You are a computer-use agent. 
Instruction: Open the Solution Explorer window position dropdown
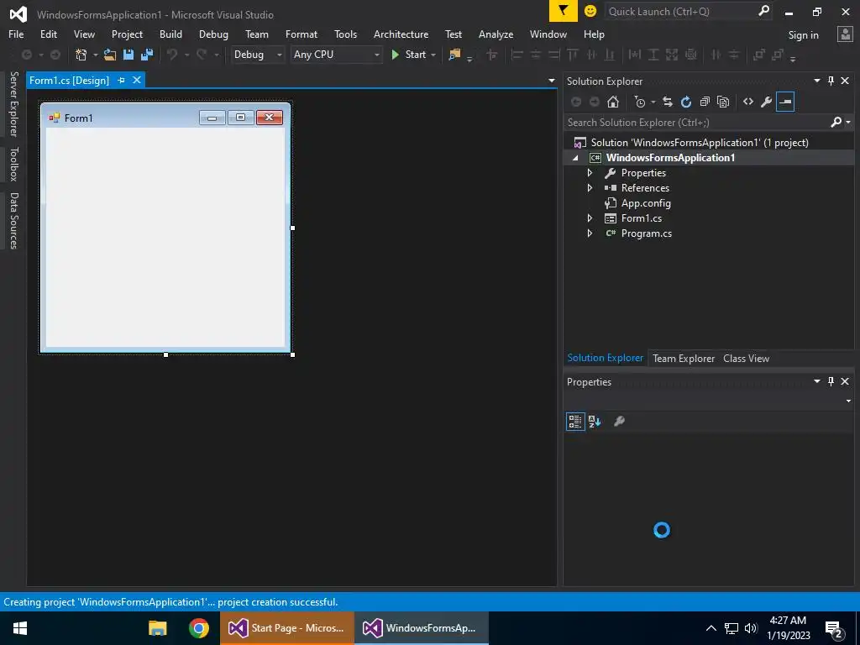816,81
